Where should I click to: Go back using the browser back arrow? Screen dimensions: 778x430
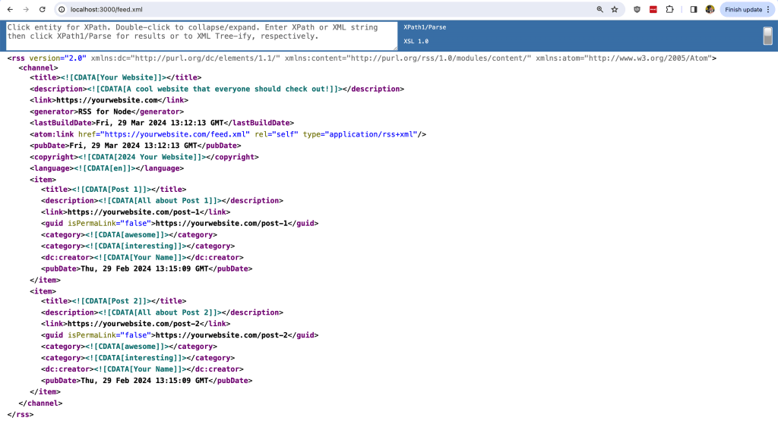[x=10, y=9]
